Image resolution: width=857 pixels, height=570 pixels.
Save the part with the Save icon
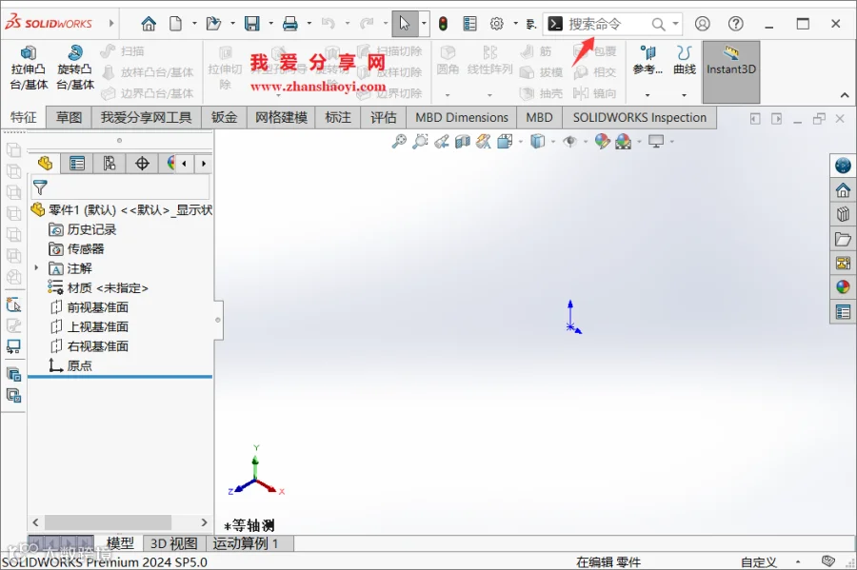click(252, 24)
